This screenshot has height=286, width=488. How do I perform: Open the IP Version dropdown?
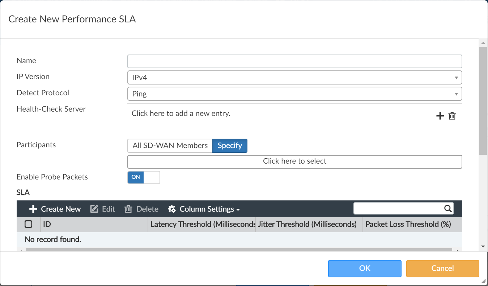click(x=294, y=77)
